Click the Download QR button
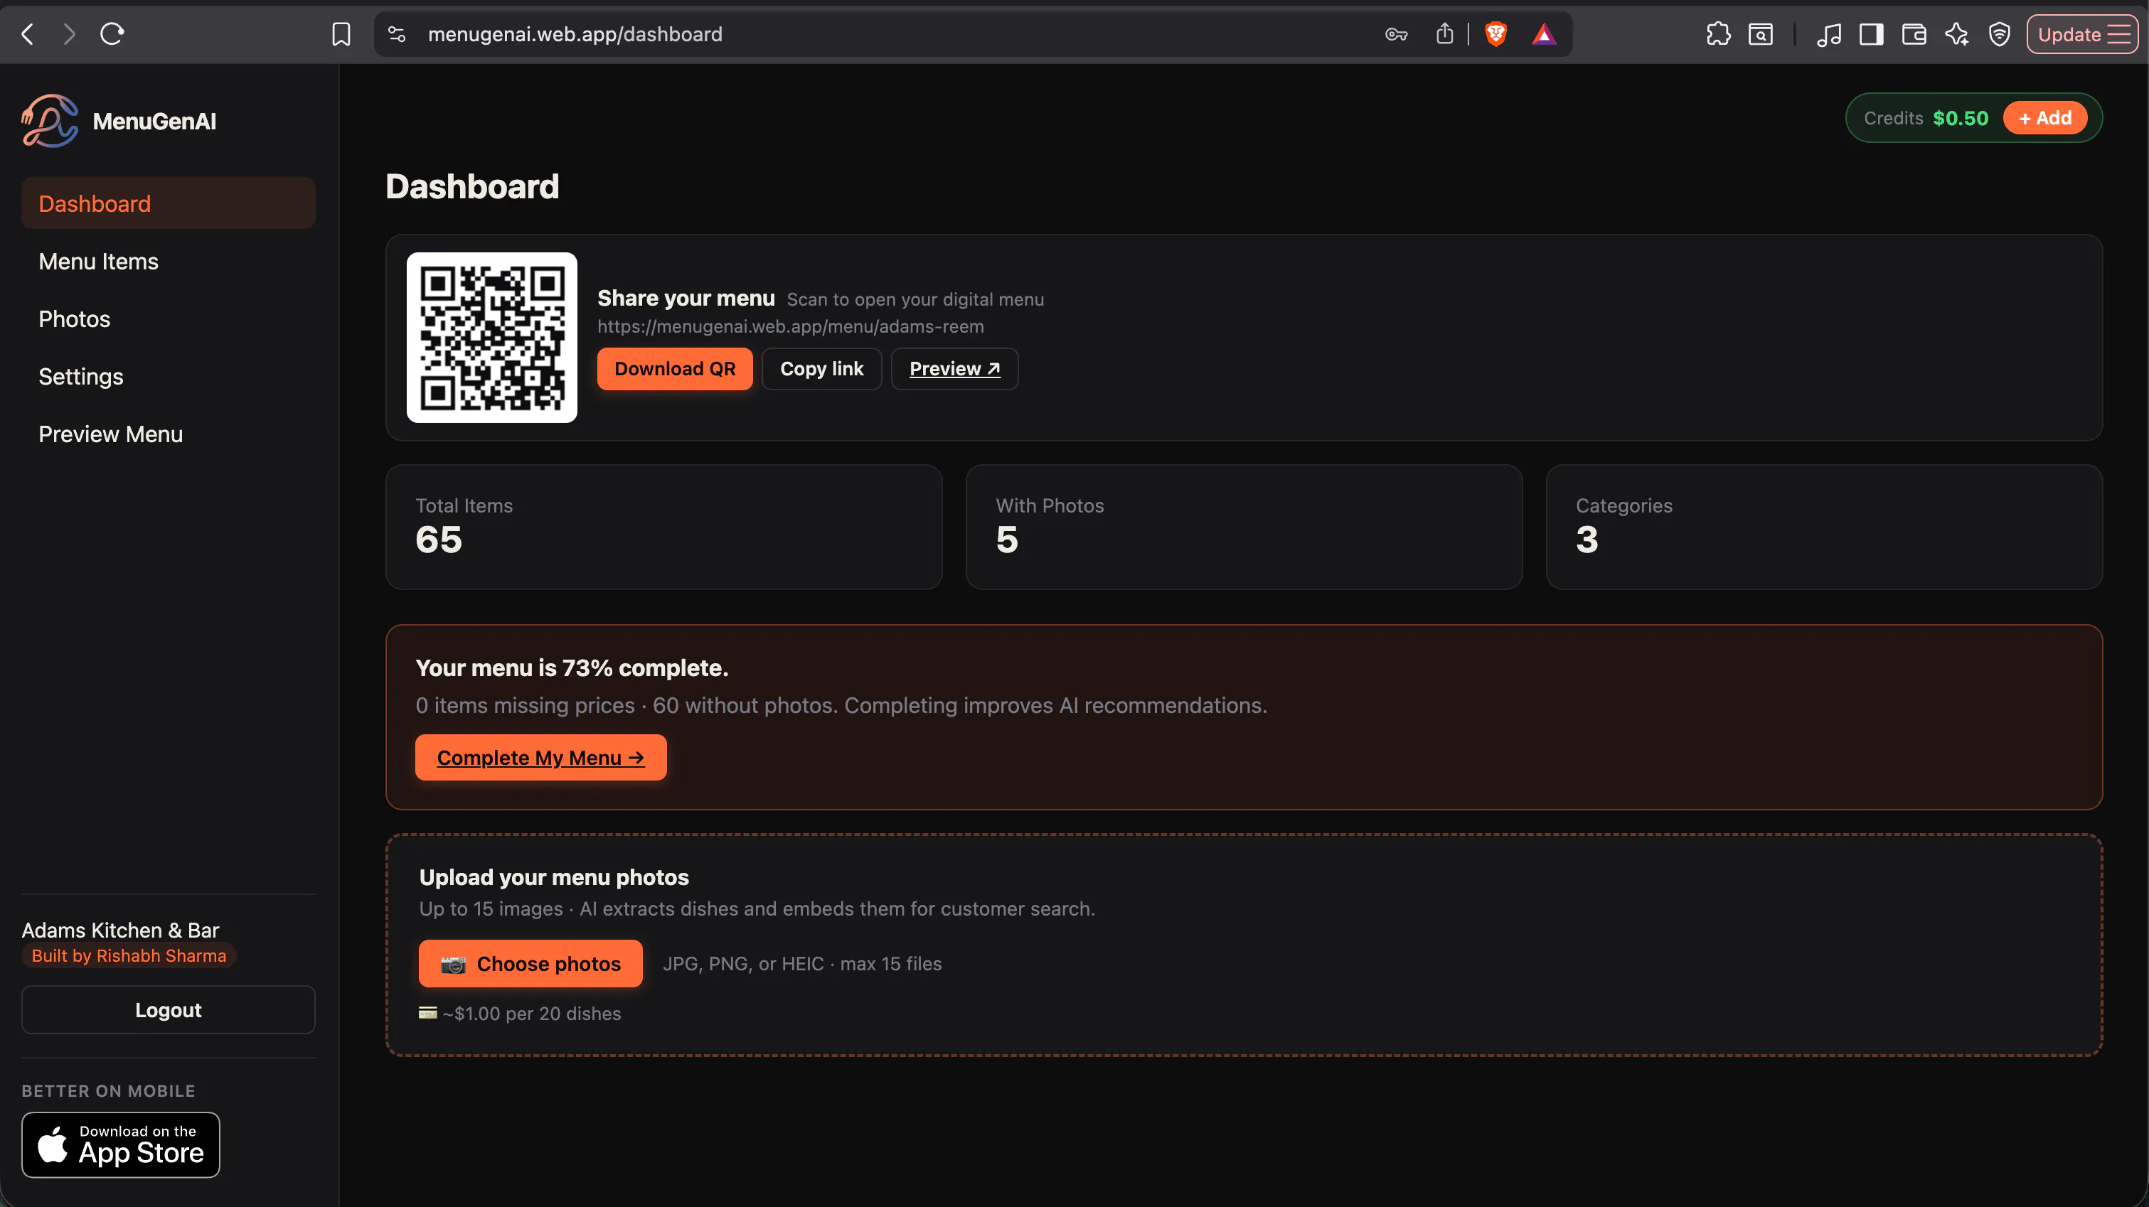Screen dimensions: 2149x1207 coord(675,369)
